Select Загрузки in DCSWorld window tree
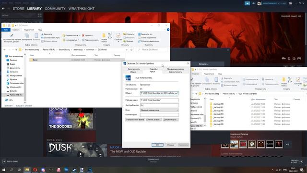This screenshot has width=307, height=173. [x=14, y=72]
